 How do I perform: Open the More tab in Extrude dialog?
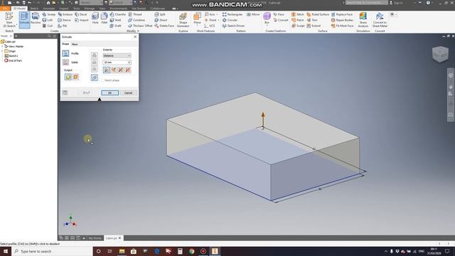[75, 44]
